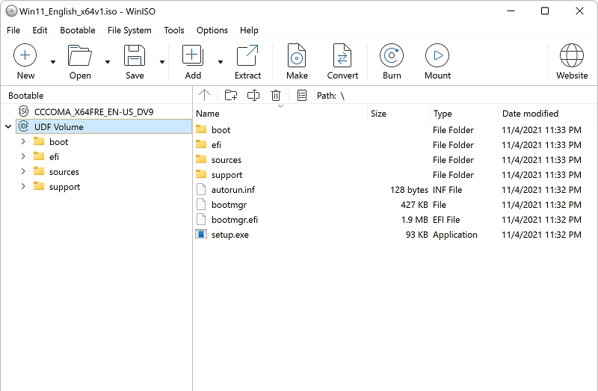
Task: Click the rename icon in path bar
Action: pyautogui.click(x=253, y=95)
